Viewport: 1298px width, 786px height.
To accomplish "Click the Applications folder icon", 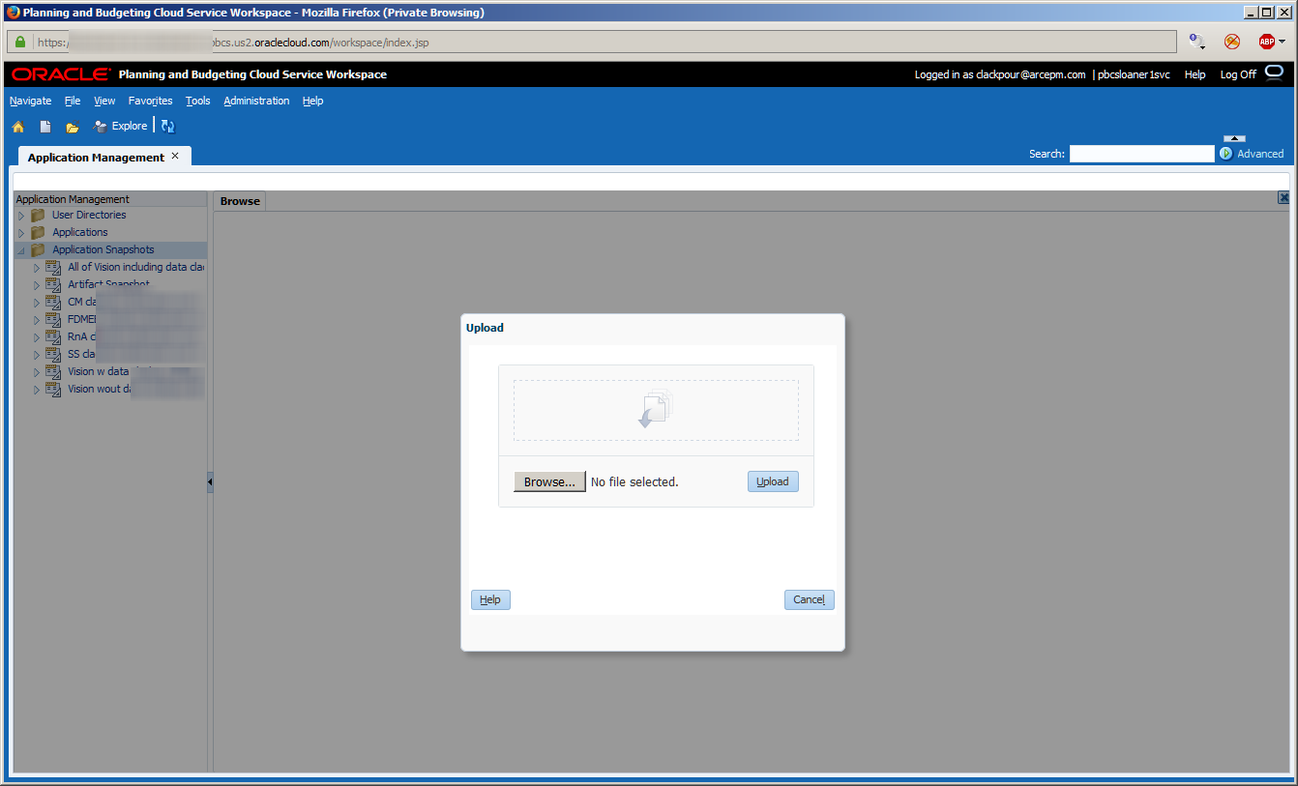I will (38, 232).
